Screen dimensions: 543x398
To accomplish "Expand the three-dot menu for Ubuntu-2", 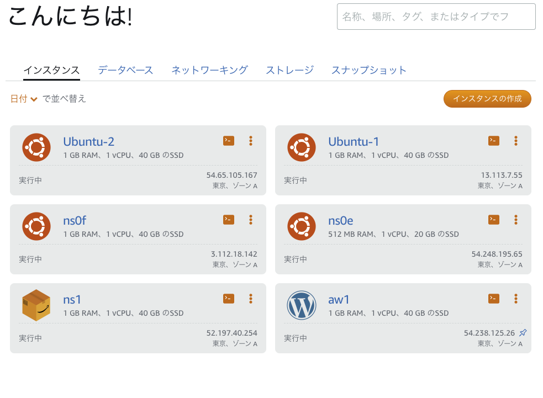I will (x=251, y=141).
